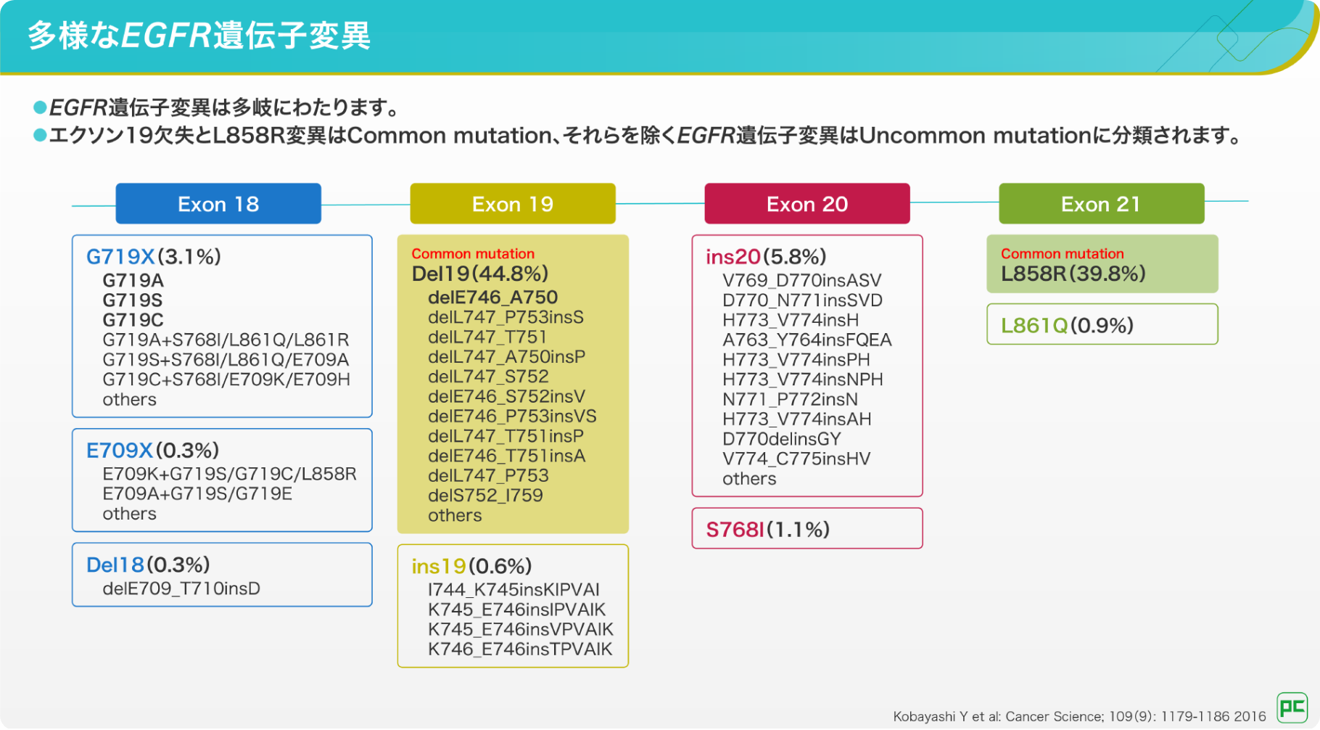The width and height of the screenshot is (1320, 730).
Task: Click the delE746_A750 bold entry
Action: pyautogui.click(x=492, y=298)
